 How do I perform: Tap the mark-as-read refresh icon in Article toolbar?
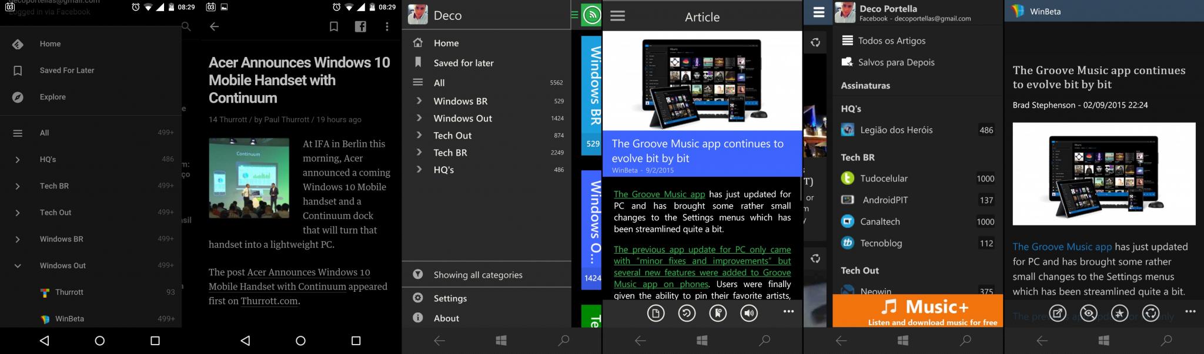click(x=687, y=313)
